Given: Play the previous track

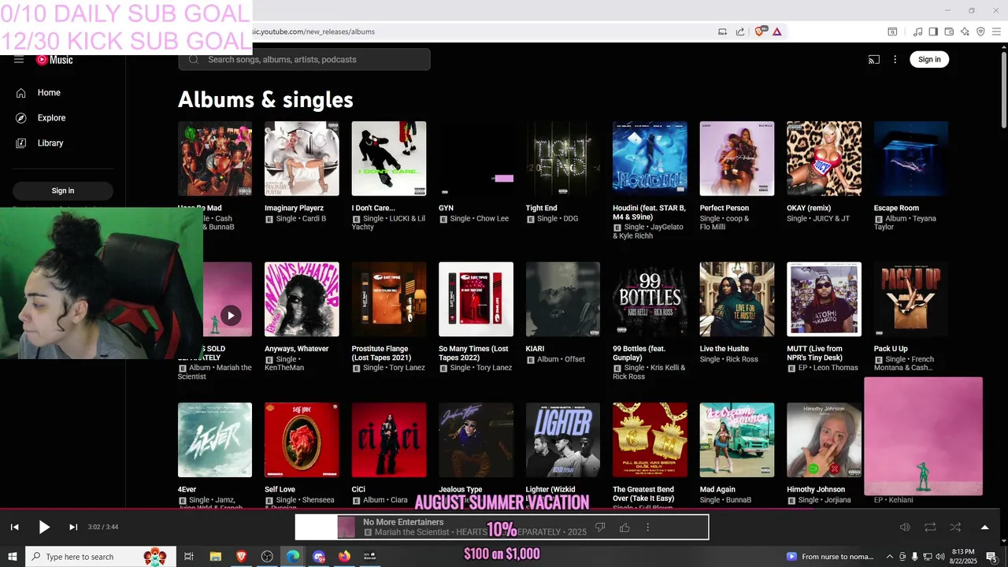Looking at the screenshot, I should [14, 527].
